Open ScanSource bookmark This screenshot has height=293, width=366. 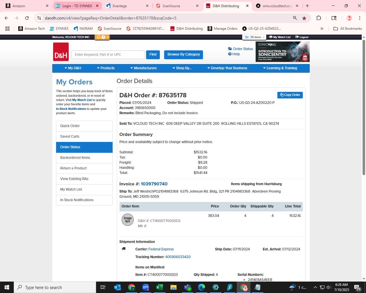click(x=110, y=29)
